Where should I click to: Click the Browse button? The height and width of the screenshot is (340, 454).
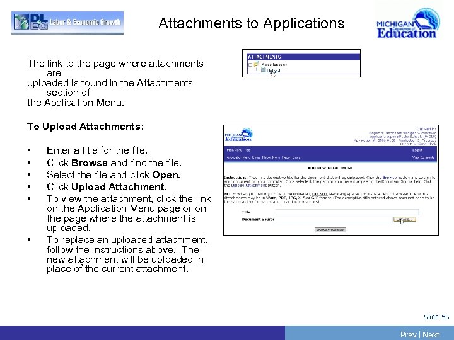tap(404, 220)
